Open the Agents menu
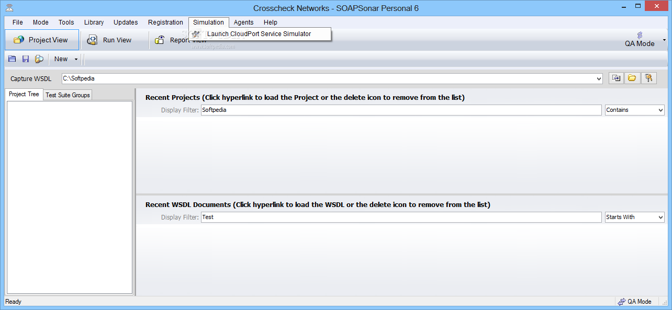 pyautogui.click(x=244, y=22)
